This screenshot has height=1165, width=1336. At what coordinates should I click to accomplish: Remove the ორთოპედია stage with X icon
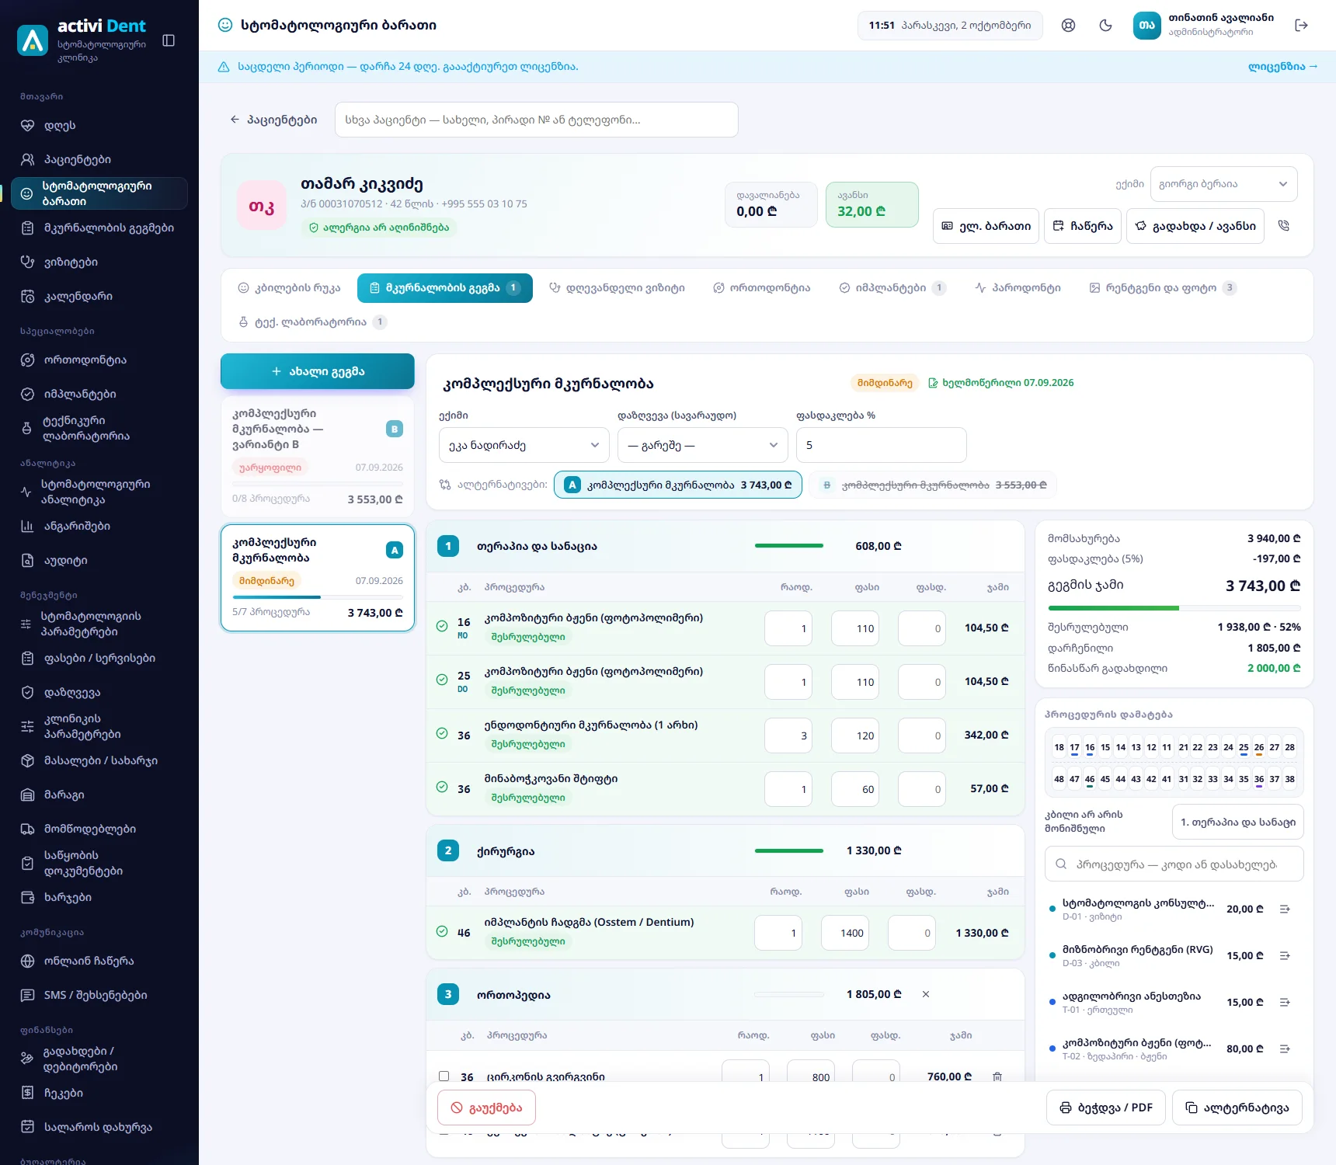pyautogui.click(x=926, y=994)
